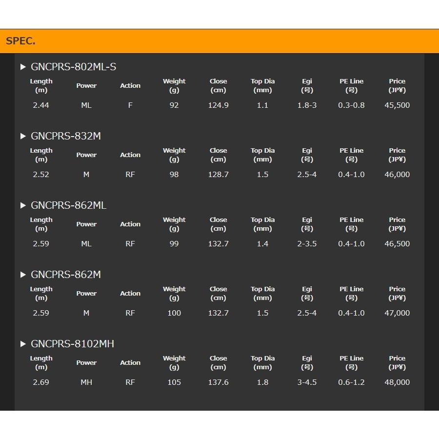Image resolution: width=439 pixels, height=439 pixels.
Task: Select the 47,000 price for GNCPRS-862M
Action: [x=397, y=313]
